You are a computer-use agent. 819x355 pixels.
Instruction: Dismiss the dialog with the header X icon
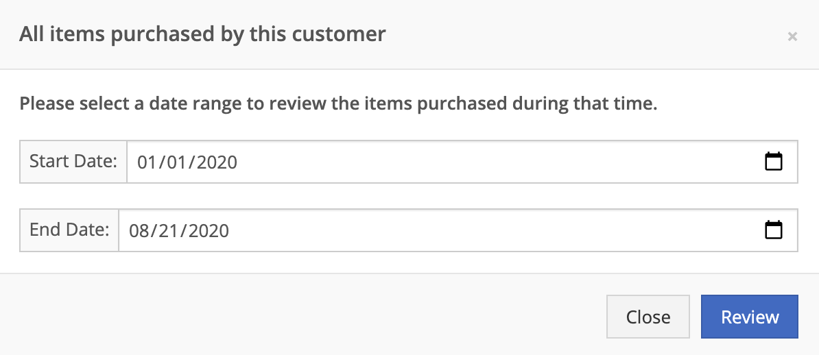[x=792, y=36]
